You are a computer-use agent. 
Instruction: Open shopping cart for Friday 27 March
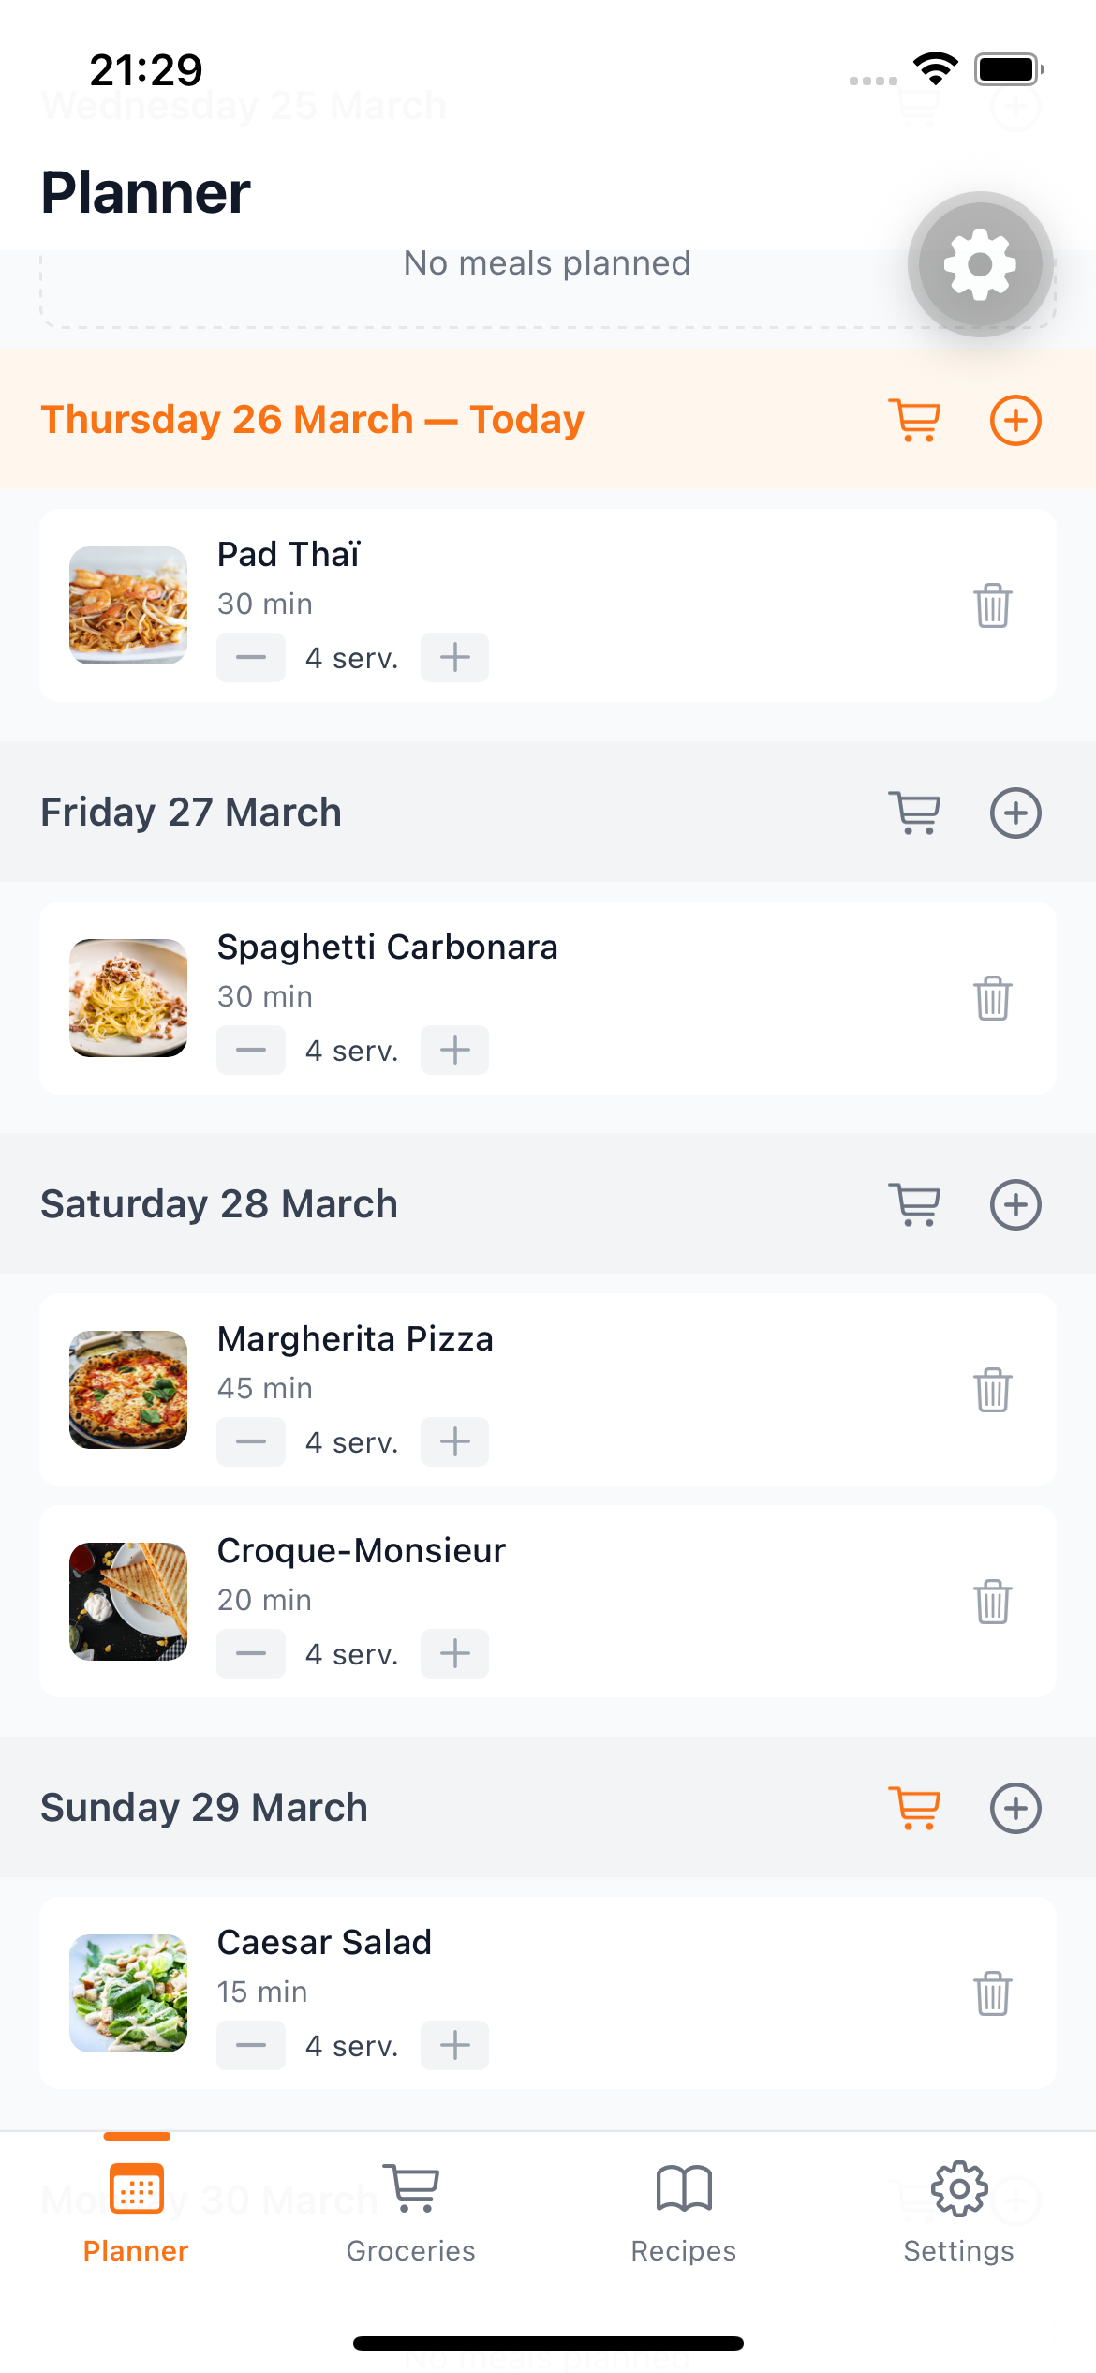[x=915, y=813]
